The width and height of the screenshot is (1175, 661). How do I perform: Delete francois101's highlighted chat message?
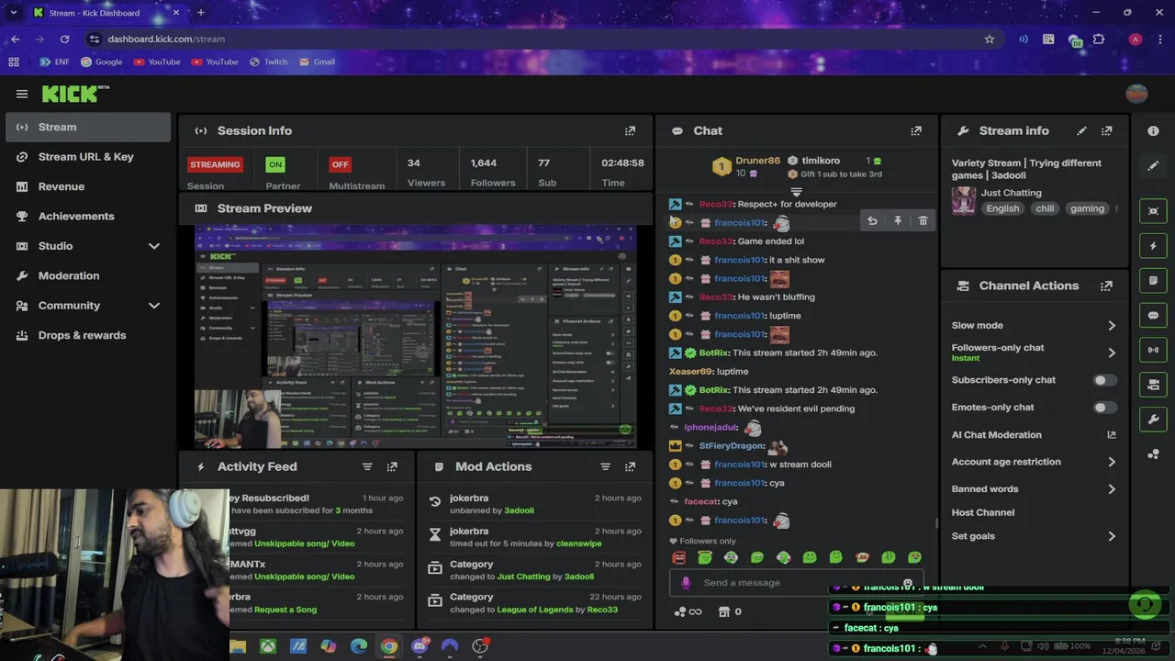pyautogui.click(x=923, y=221)
